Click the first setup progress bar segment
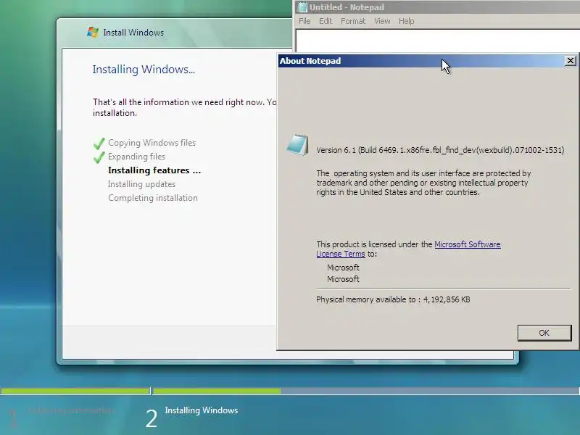The image size is (580, 435). tap(75, 391)
